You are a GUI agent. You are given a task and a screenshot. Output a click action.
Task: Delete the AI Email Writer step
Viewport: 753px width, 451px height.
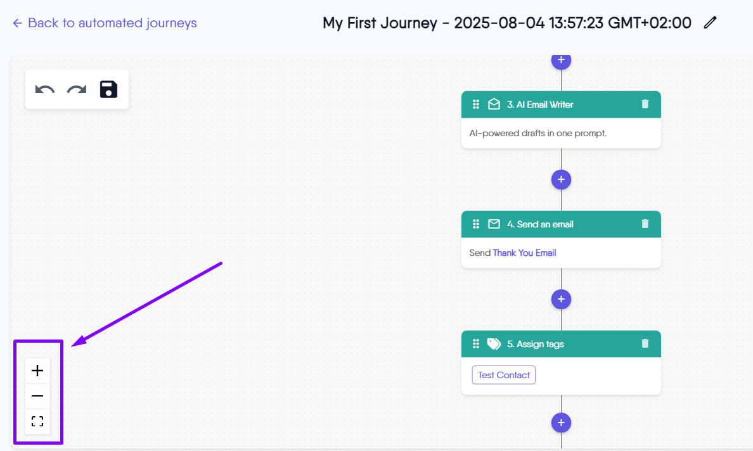[x=645, y=105]
